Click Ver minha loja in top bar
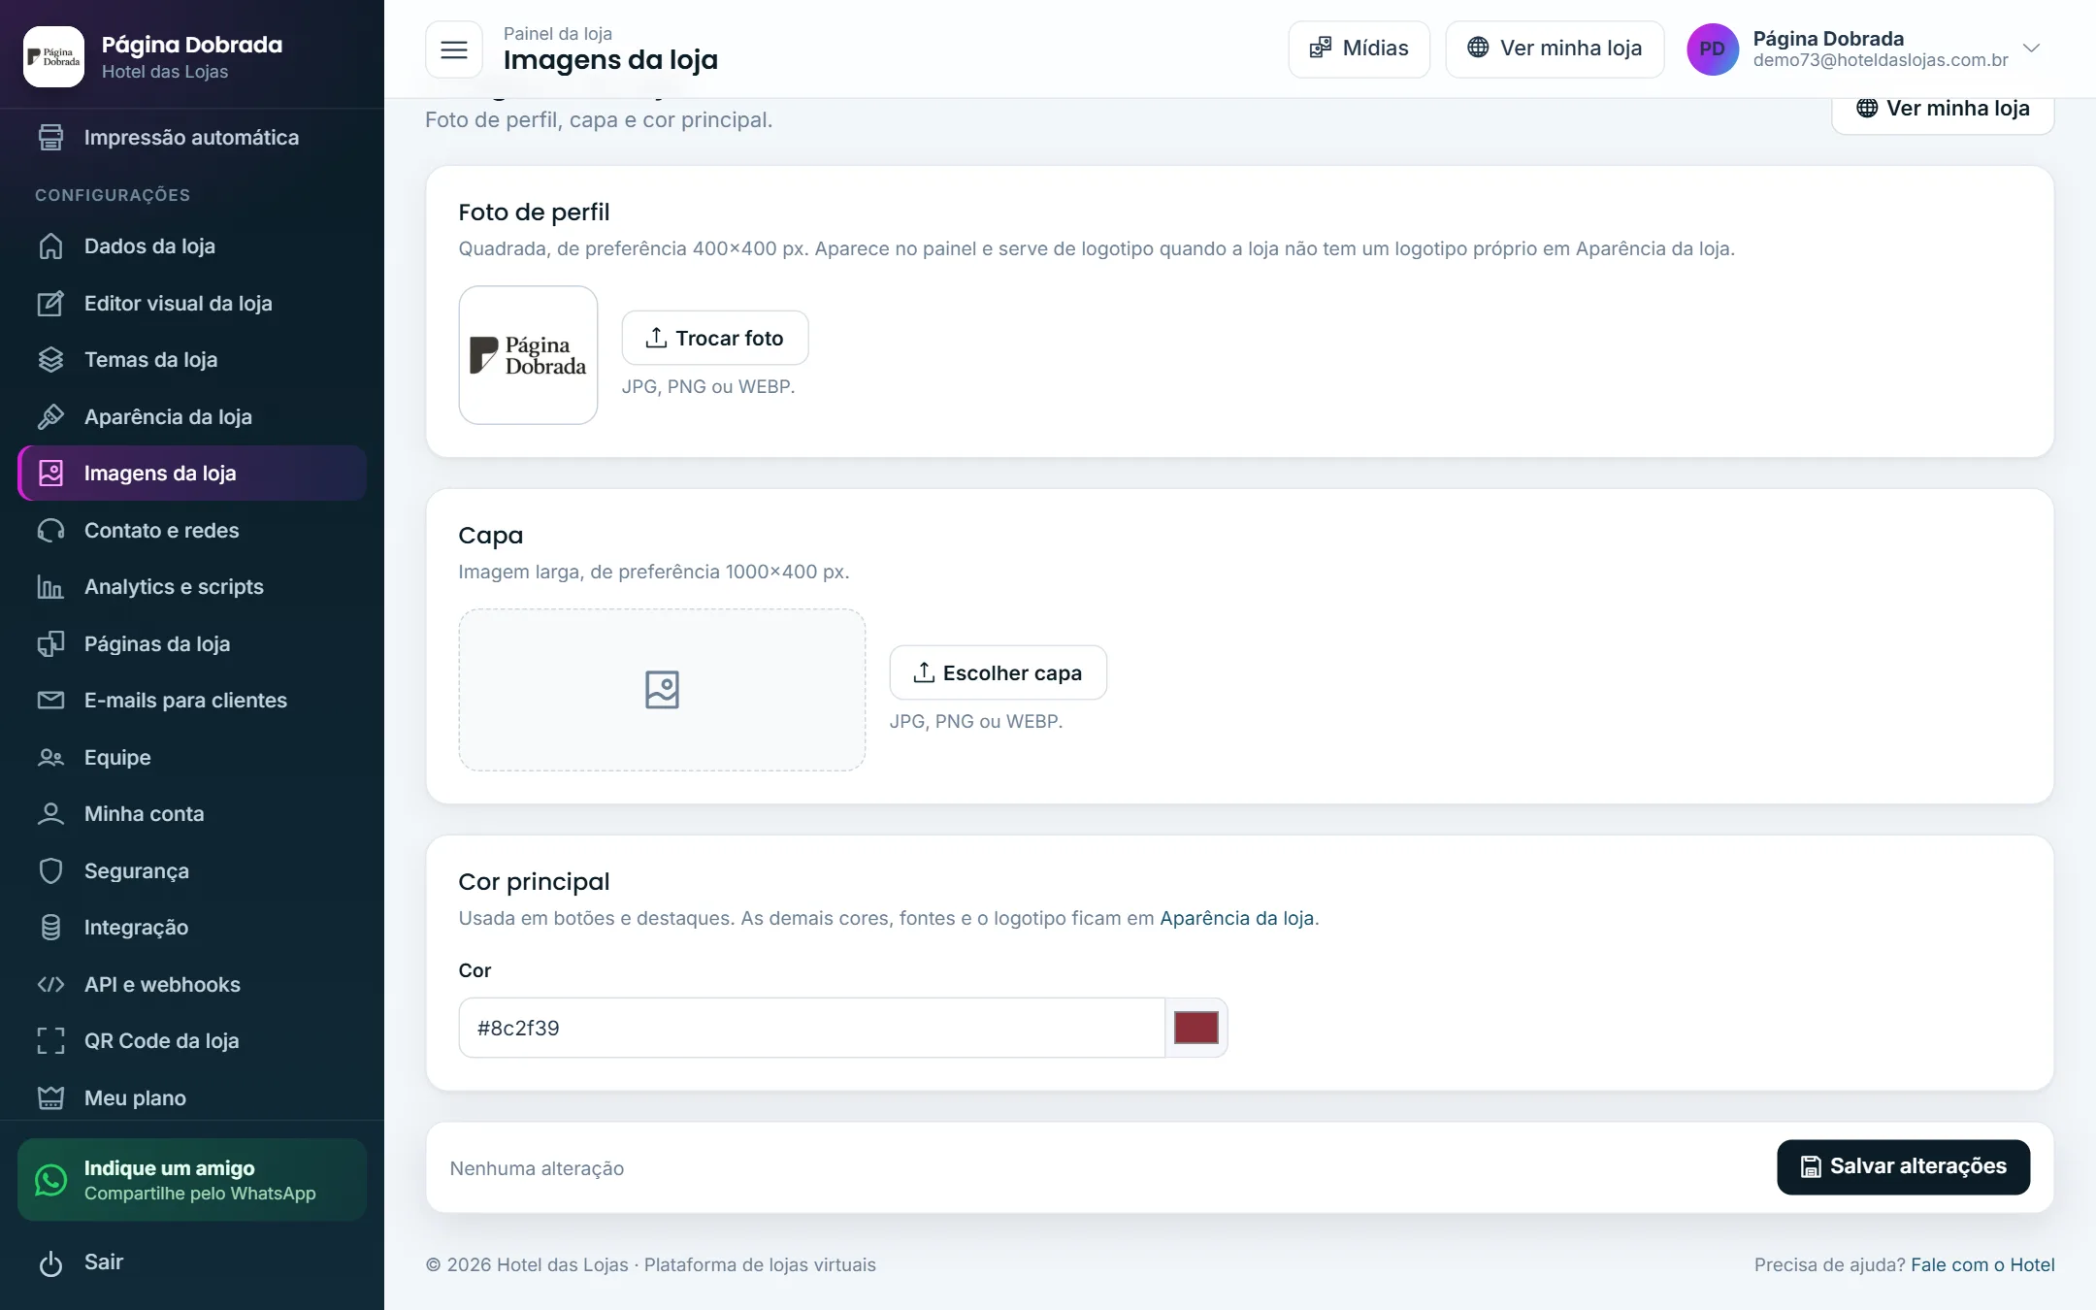This screenshot has height=1310, width=2096. [1555, 49]
